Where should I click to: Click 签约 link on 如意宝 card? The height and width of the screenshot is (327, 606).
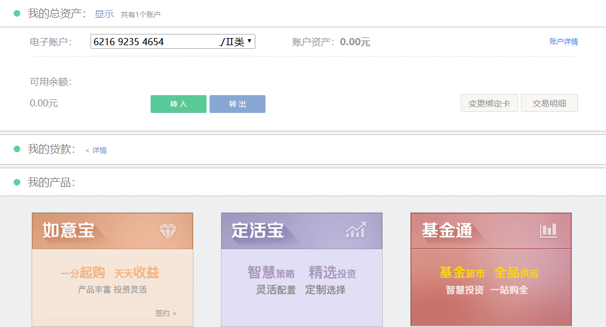[166, 313]
